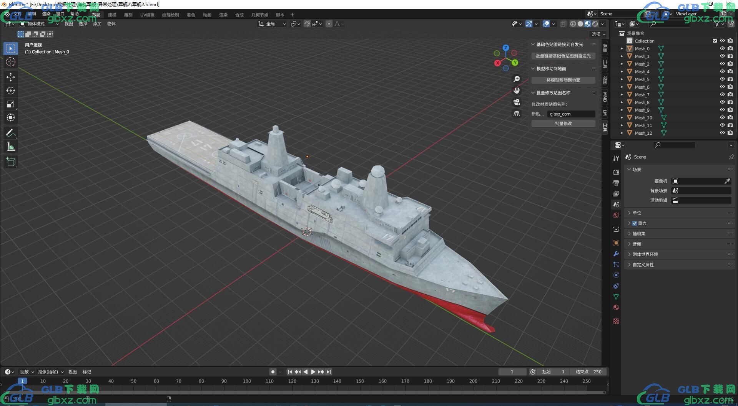Open the Tool properties tab
The image size is (738, 406).
[x=616, y=158]
